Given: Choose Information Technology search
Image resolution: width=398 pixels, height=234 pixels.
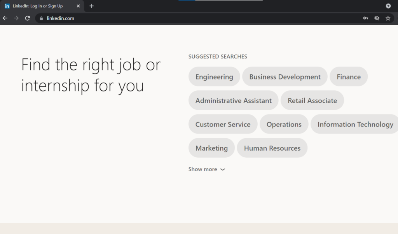Looking at the screenshot, I should click(355, 124).
